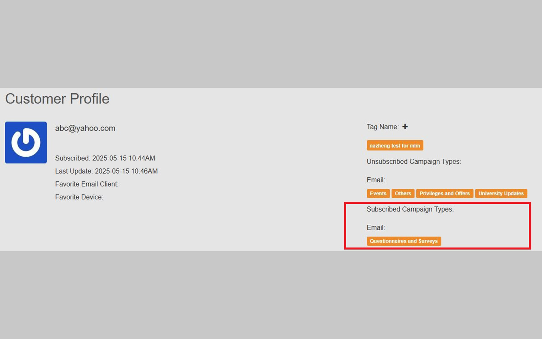The image size is (542, 339).
Task: Click the 'Last Update:' label text
Action: (74, 171)
